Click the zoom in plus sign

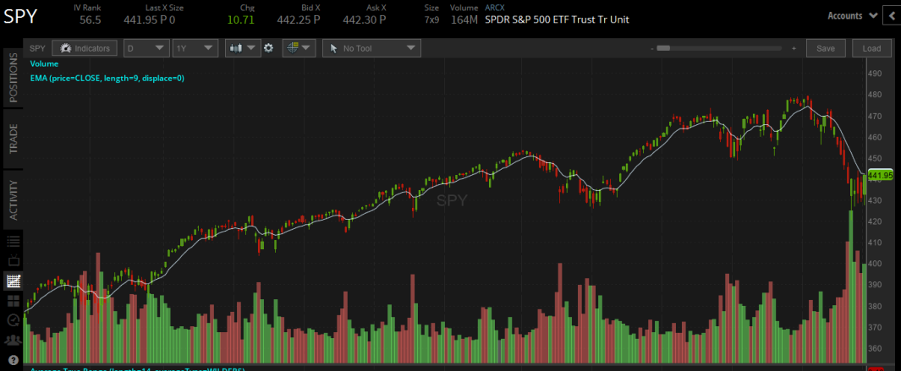pyautogui.click(x=794, y=48)
